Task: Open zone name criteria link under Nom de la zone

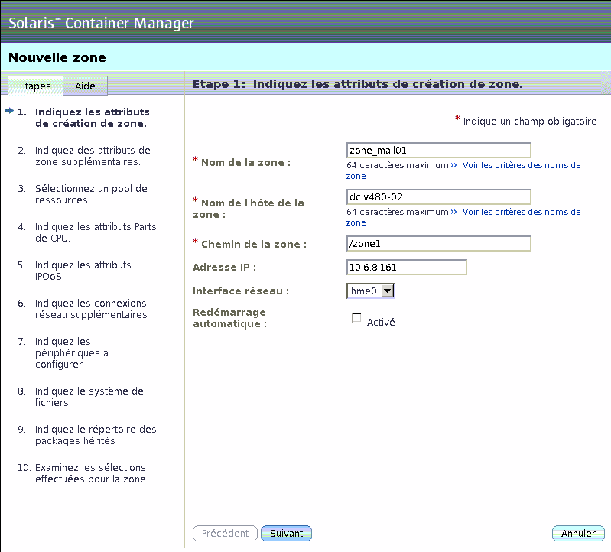Action: [522, 165]
